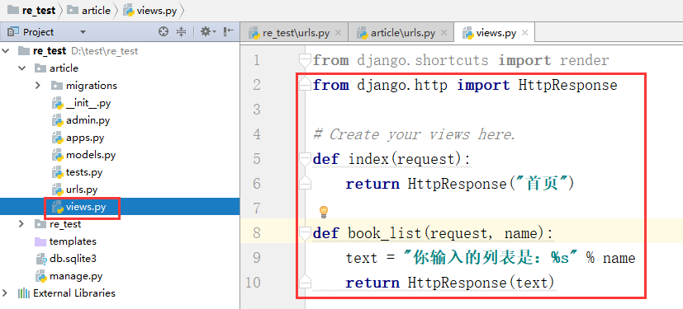Select db.sqlite3 file
This screenshot has height=309, width=683.
pyautogui.click(x=65, y=259)
